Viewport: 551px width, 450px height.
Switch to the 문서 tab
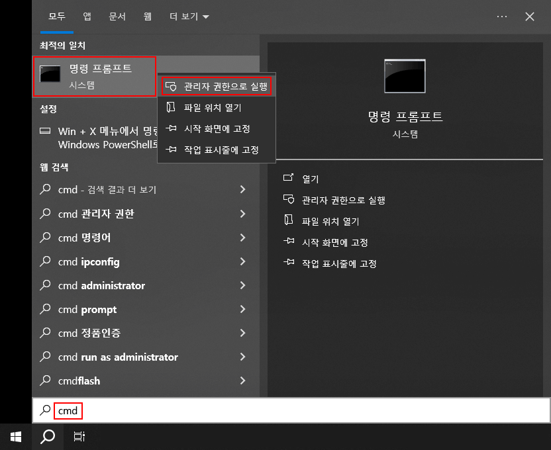point(117,17)
